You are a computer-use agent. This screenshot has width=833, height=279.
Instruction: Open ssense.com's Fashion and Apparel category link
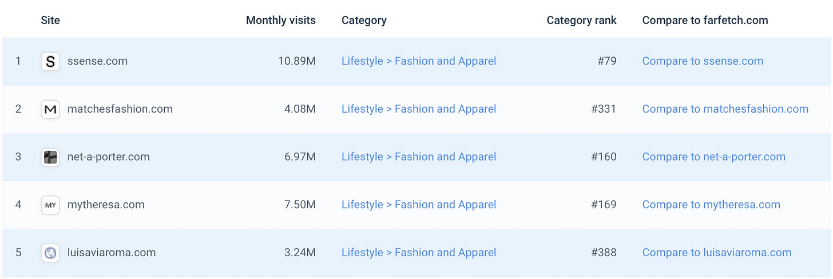(419, 61)
